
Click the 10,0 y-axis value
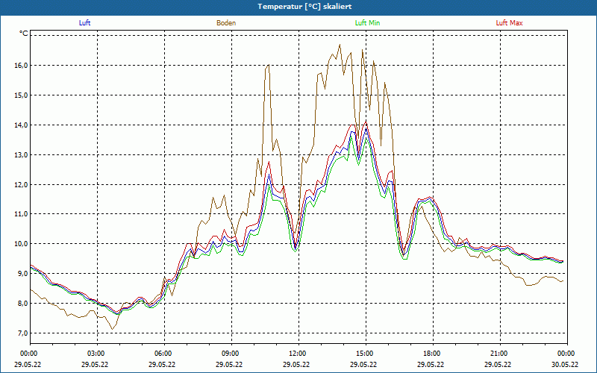(x=22, y=244)
